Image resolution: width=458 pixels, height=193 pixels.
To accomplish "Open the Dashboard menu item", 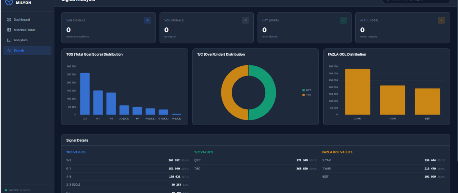I will [27, 20].
